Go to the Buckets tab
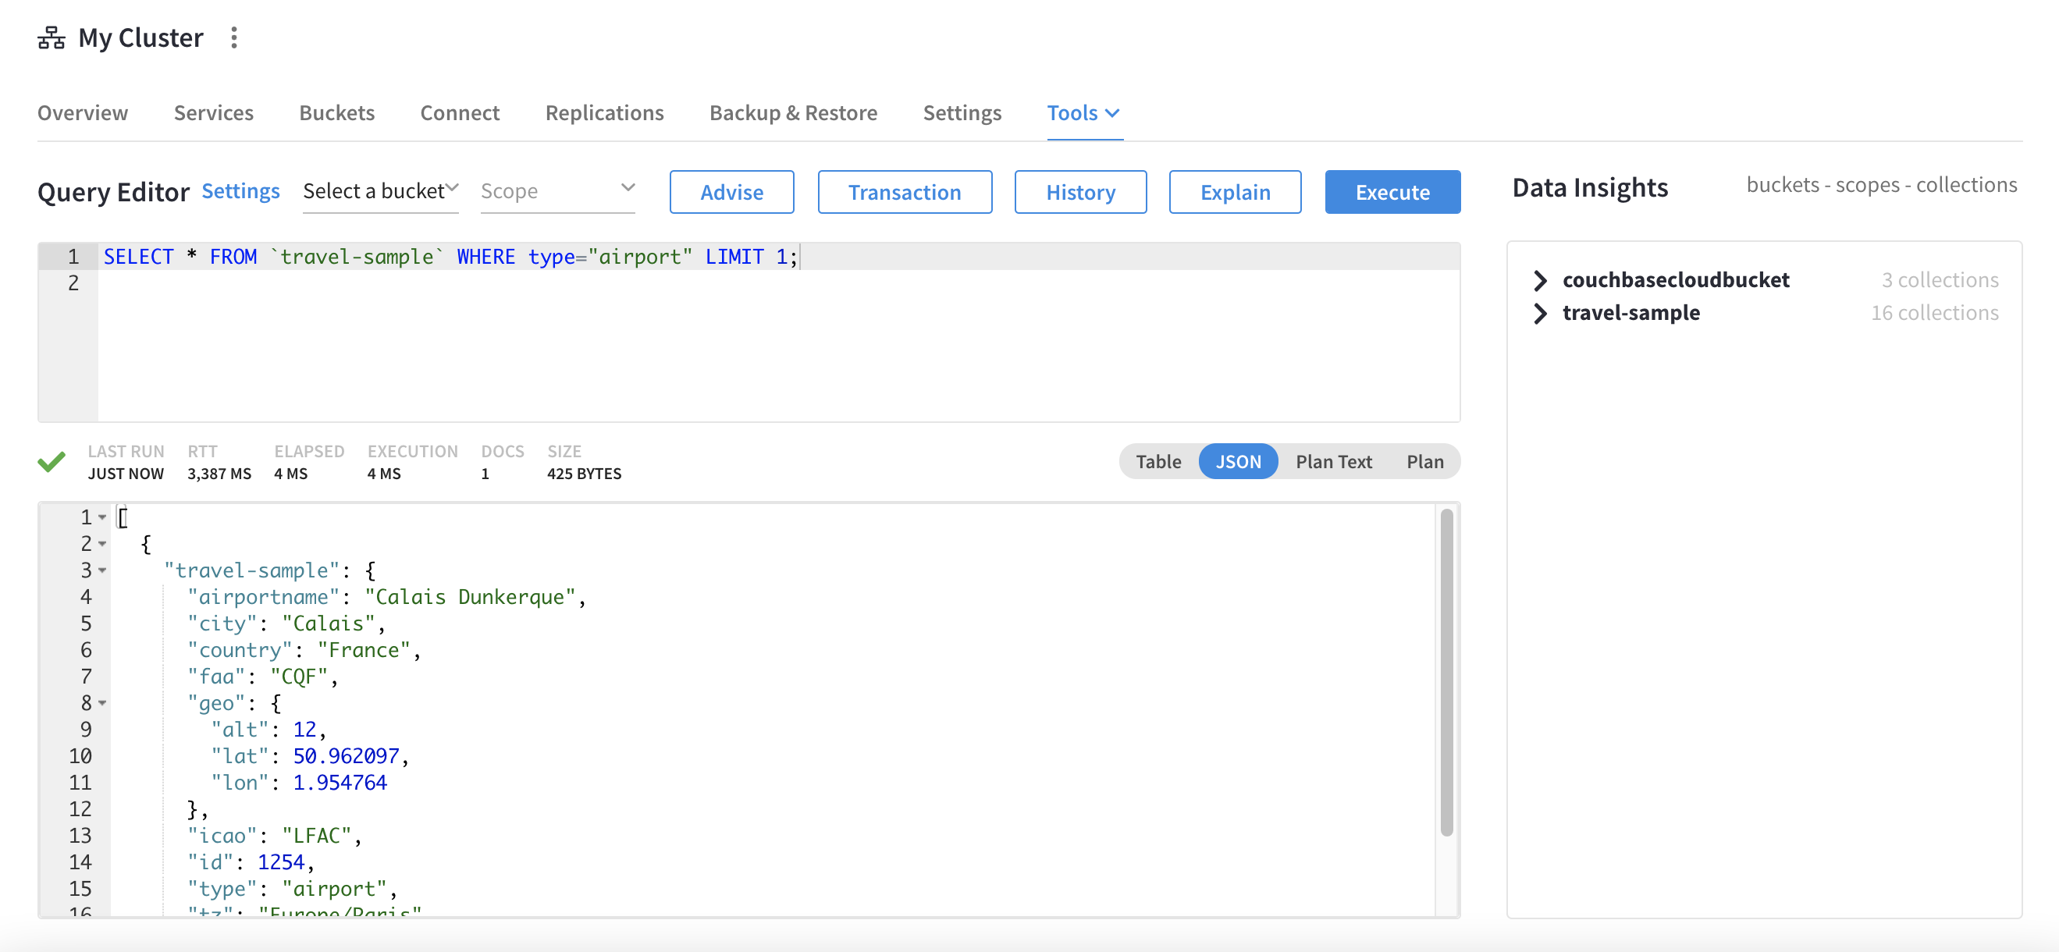This screenshot has height=952, width=2059. (336, 113)
